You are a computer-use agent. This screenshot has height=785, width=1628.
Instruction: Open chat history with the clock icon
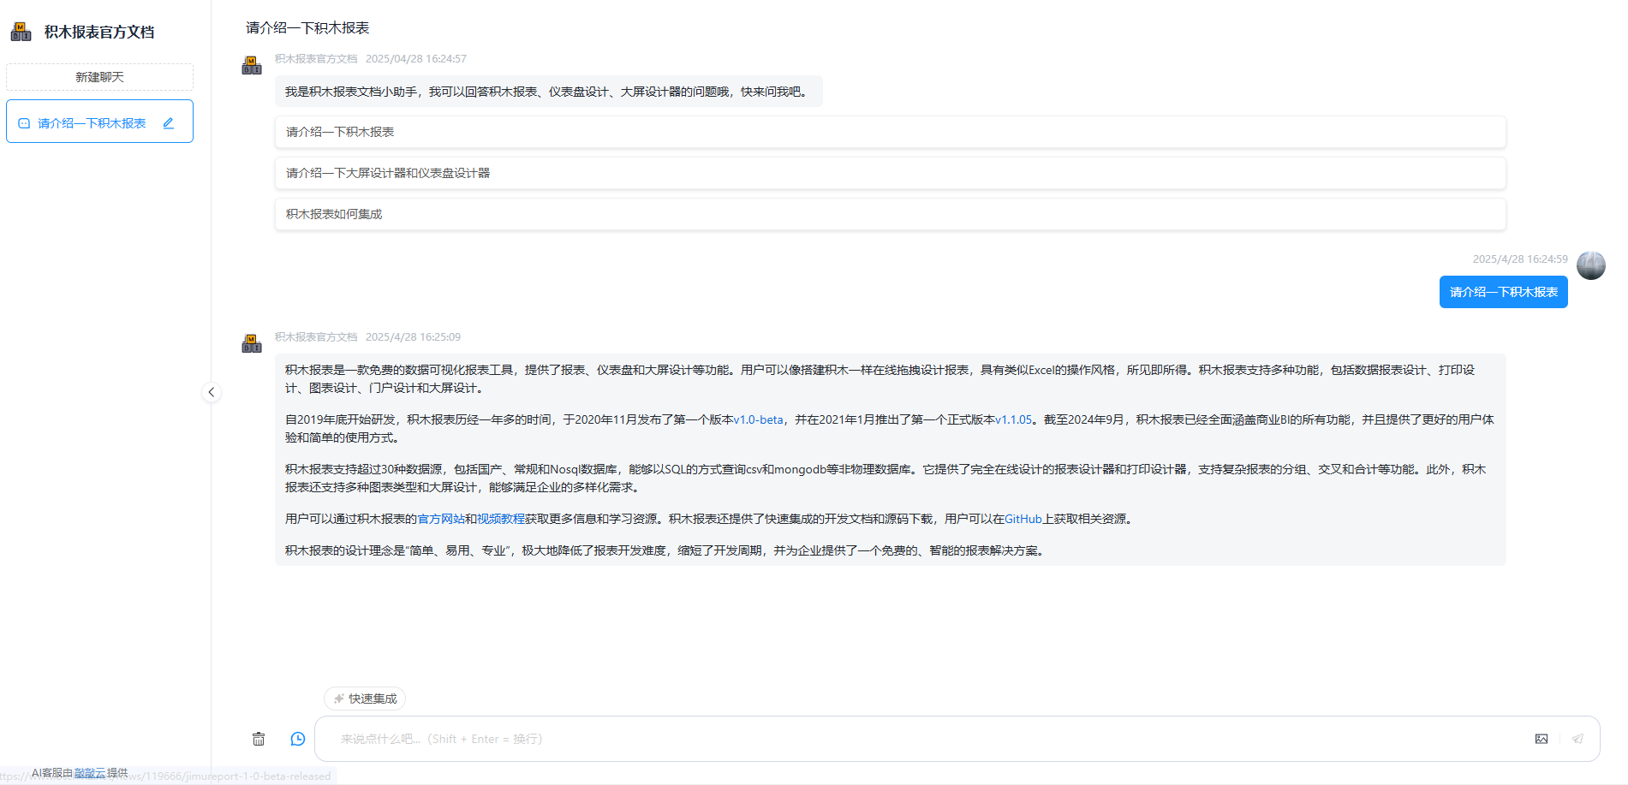coord(298,739)
